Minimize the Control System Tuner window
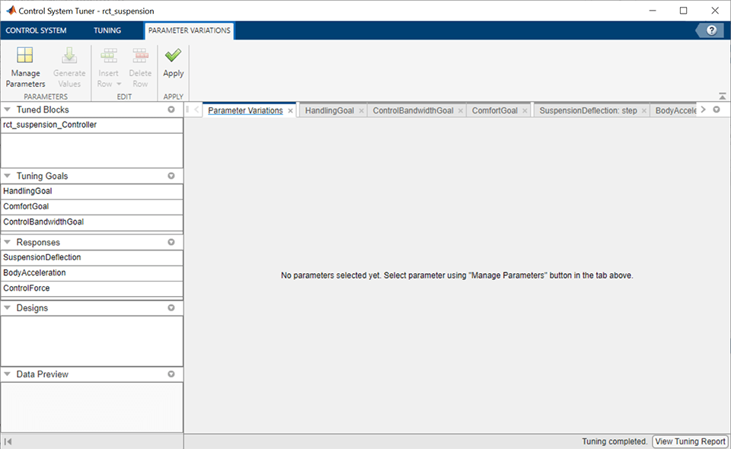 coord(653,10)
